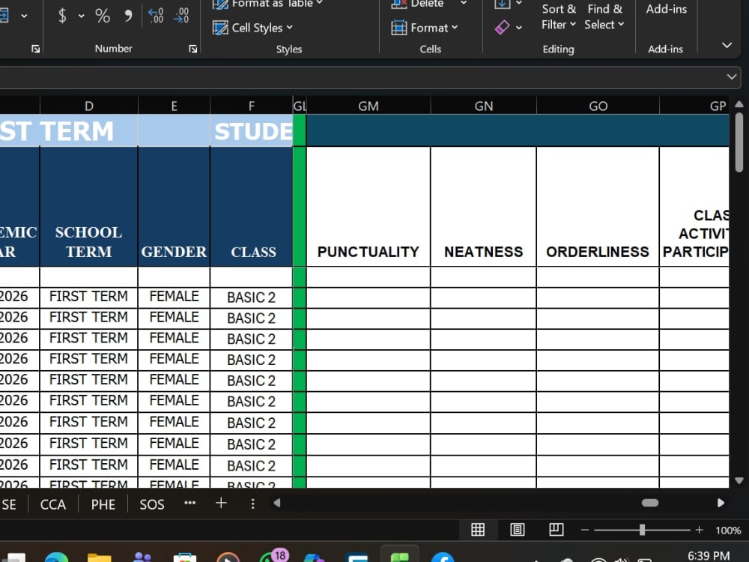Open Format as Table dropdown
Viewport: 749px width, 562px height.
(267, 4)
